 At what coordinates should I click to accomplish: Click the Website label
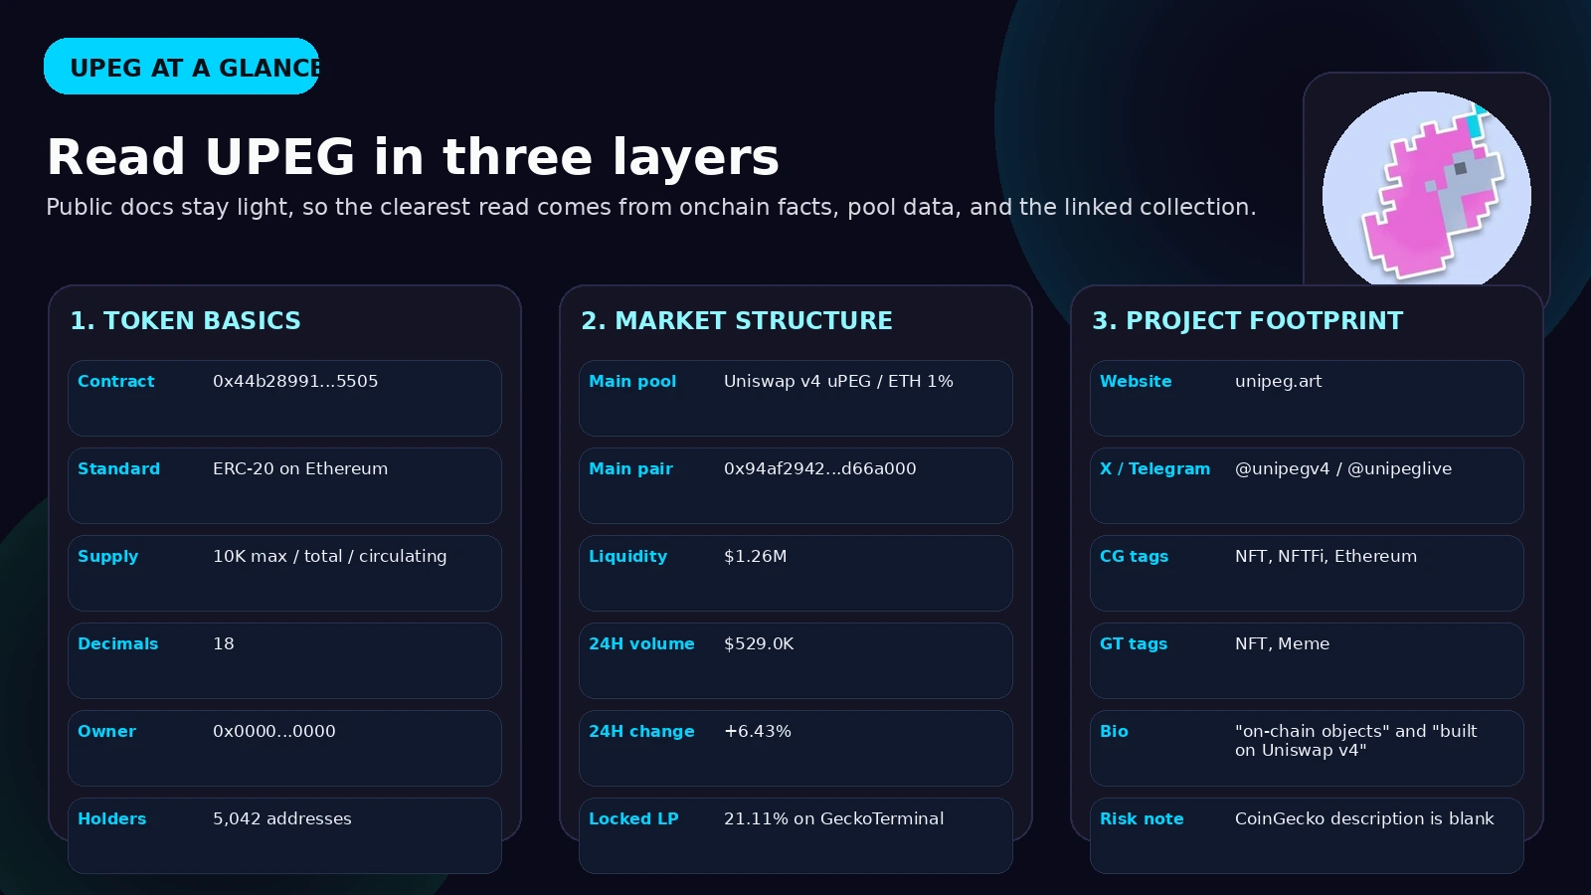(x=1136, y=381)
